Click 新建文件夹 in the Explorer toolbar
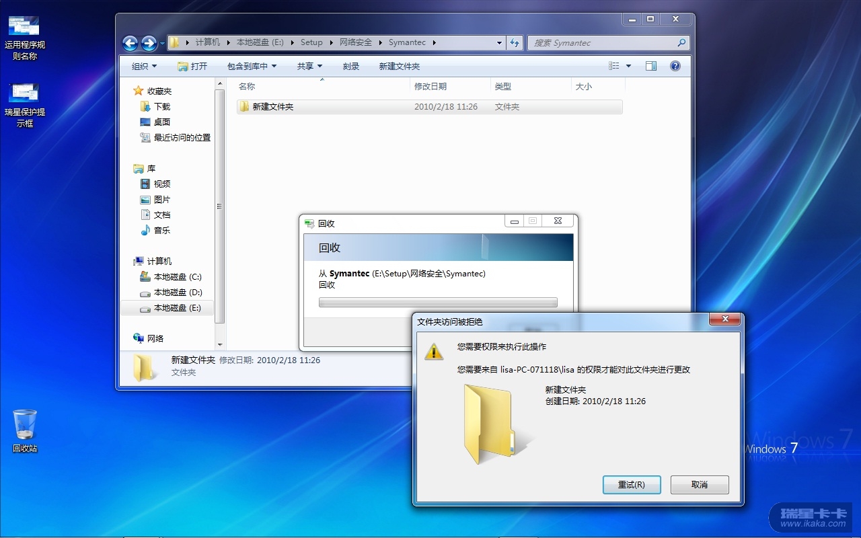The height and width of the screenshot is (538, 861). [x=400, y=66]
